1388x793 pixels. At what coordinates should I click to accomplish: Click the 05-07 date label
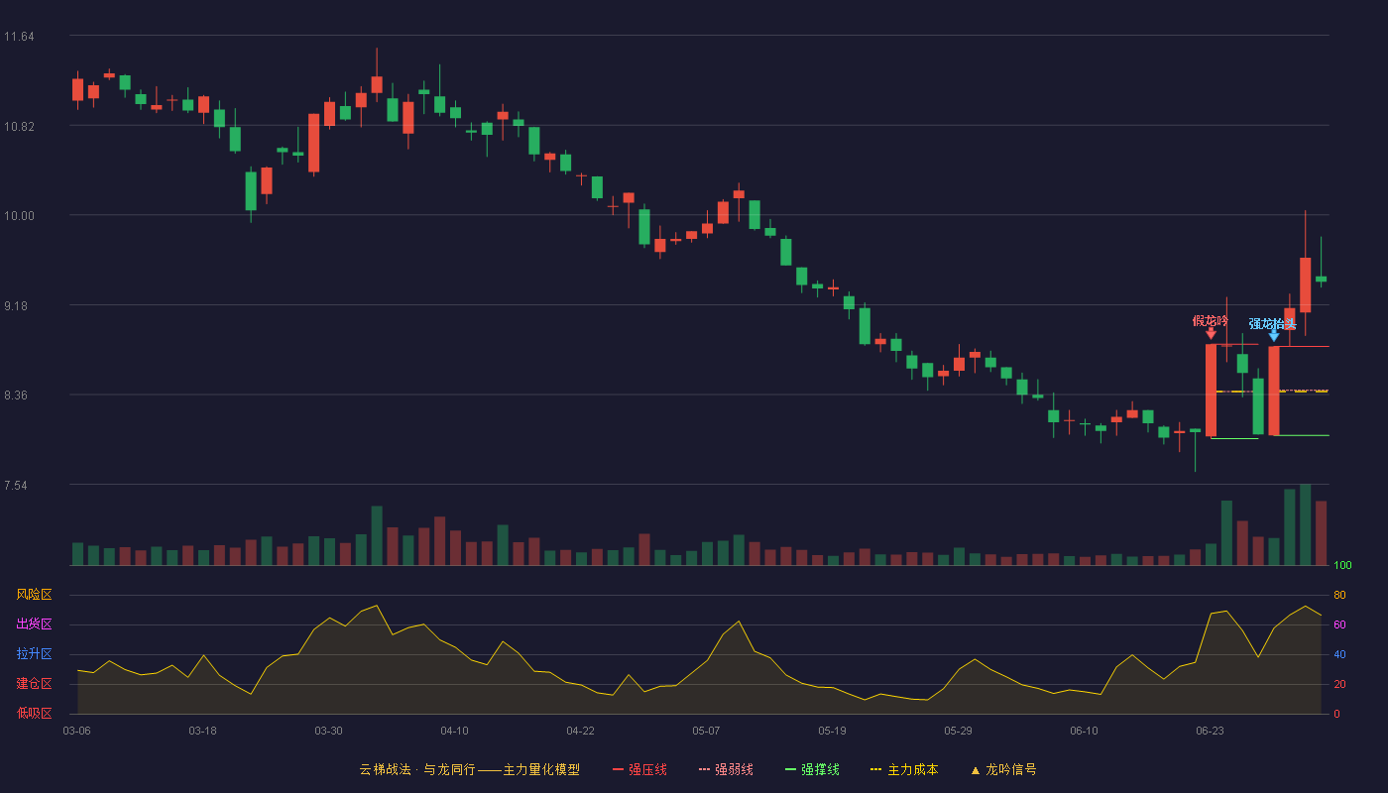pos(706,731)
